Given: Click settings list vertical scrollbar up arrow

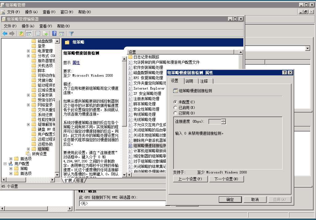Looking at the screenshot, I should [241, 52].
